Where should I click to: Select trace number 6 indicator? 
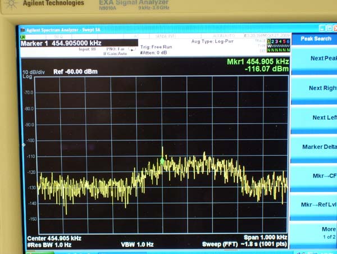pos(288,41)
